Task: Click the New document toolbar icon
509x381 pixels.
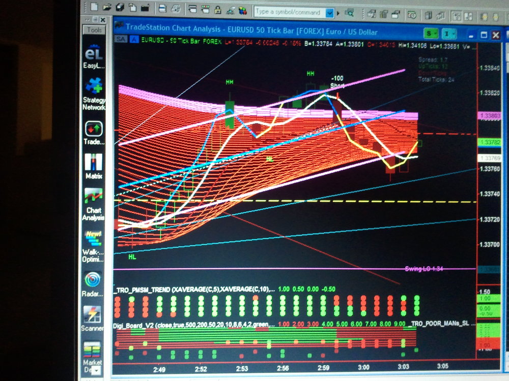Action: (x=94, y=7)
